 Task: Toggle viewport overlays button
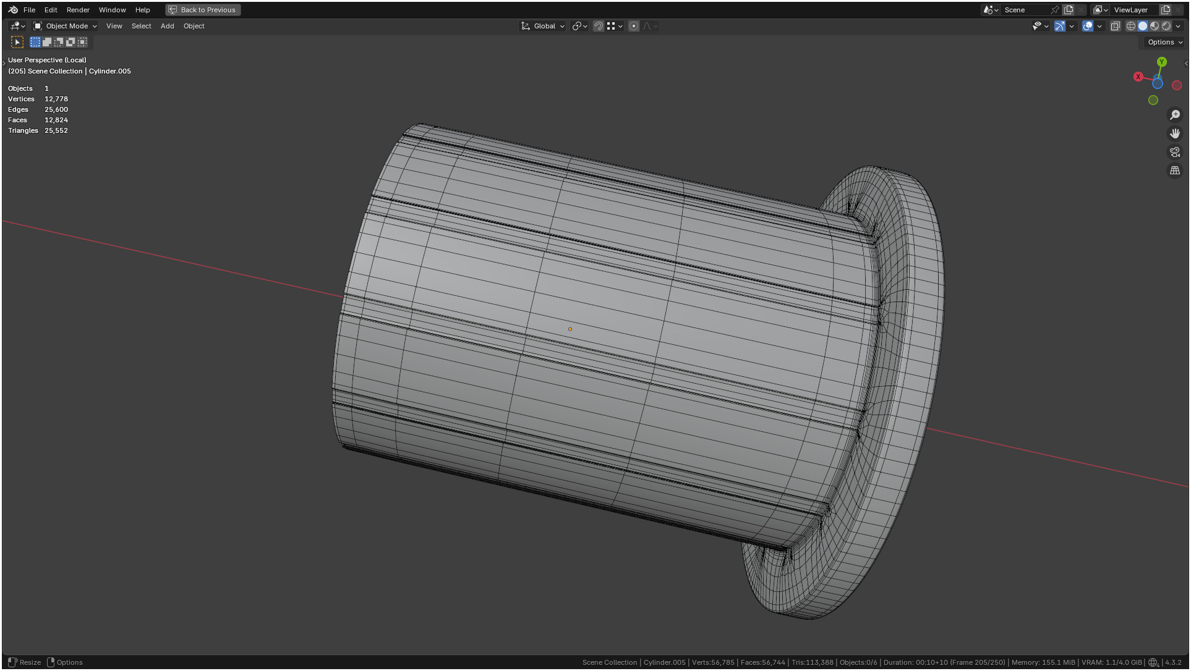pos(1088,26)
